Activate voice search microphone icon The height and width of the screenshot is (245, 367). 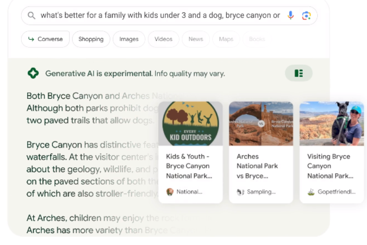(290, 16)
